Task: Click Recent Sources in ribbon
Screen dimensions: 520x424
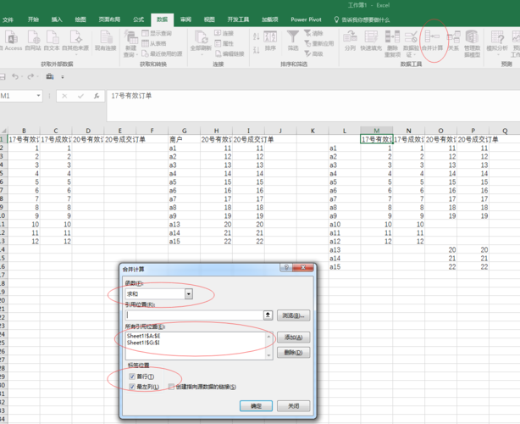Action: pos(162,53)
